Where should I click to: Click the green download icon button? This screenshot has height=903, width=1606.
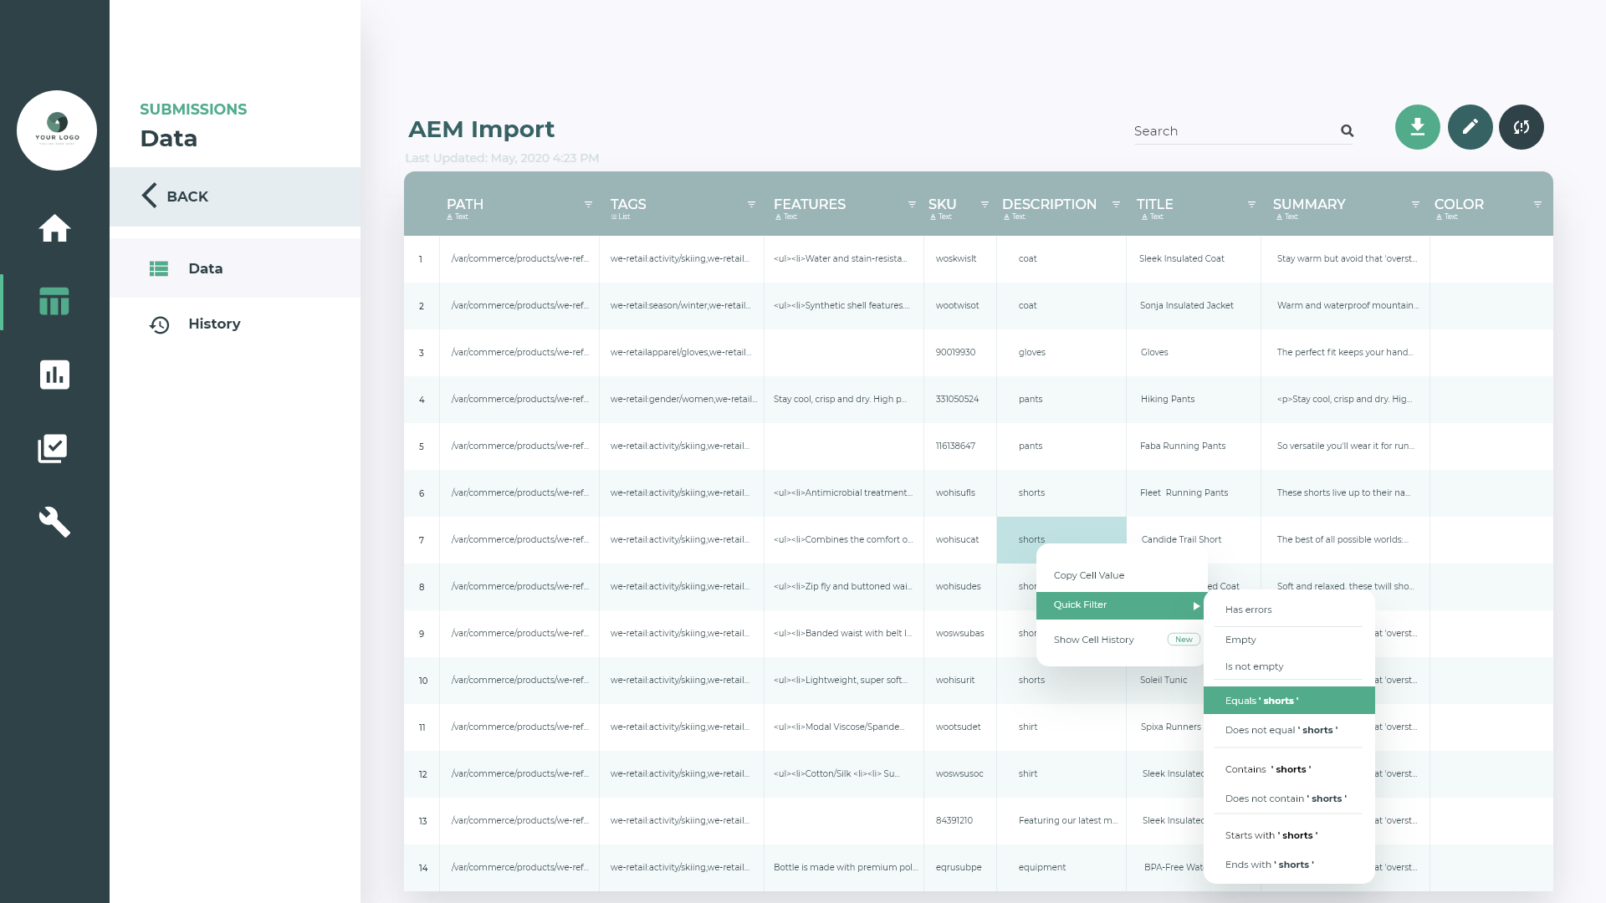tap(1417, 127)
